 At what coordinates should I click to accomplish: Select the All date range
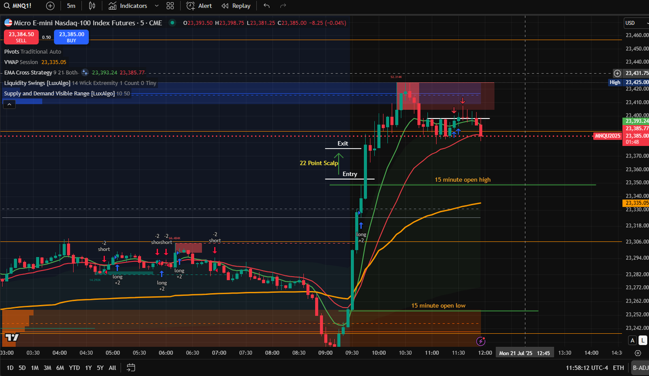[112, 368]
